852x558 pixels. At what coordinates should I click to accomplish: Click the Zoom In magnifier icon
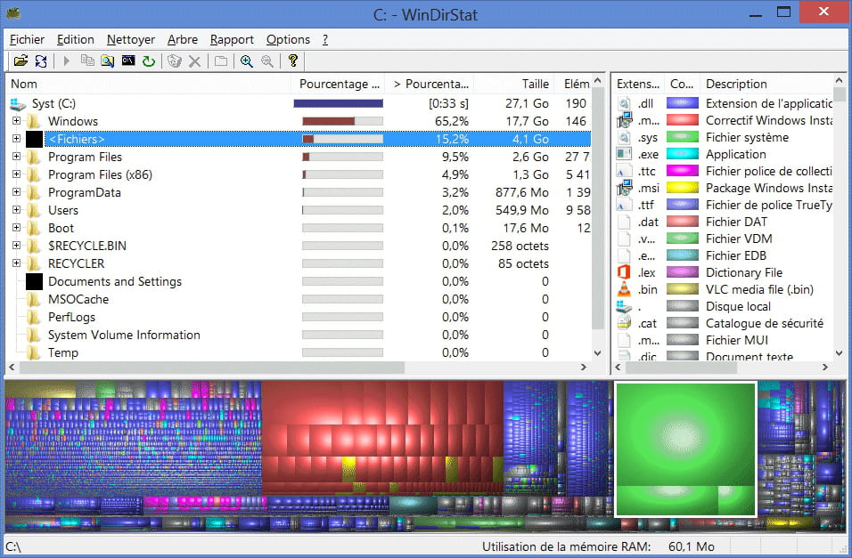pyautogui.click(x=247, y=61)
